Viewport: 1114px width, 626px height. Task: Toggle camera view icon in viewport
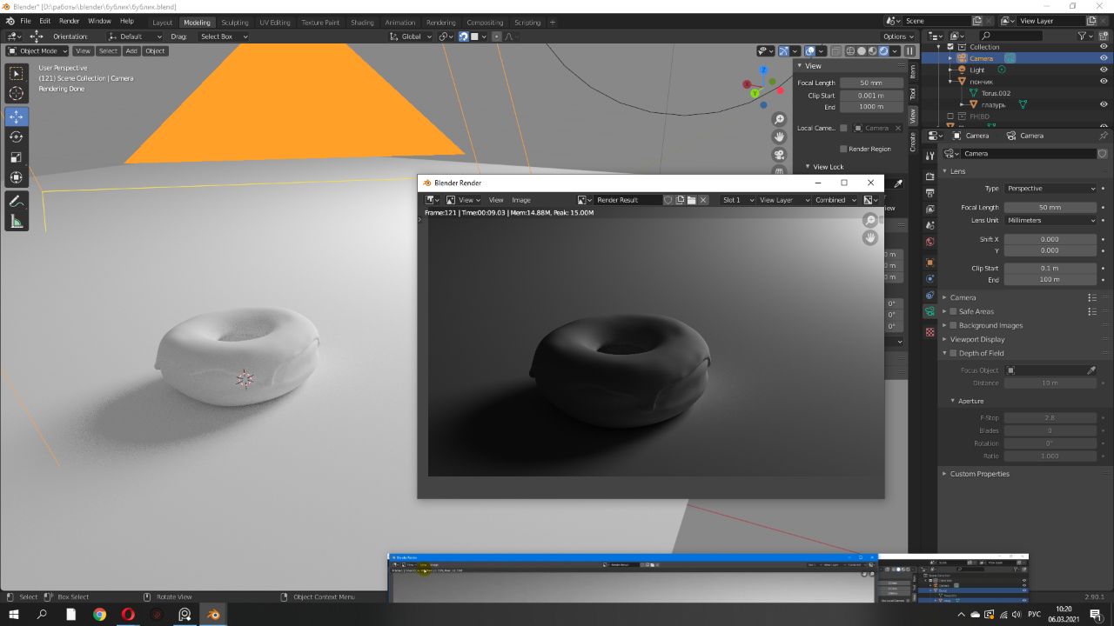click(780, 155)
